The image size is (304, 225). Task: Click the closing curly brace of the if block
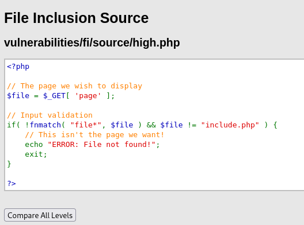[9, 164]
